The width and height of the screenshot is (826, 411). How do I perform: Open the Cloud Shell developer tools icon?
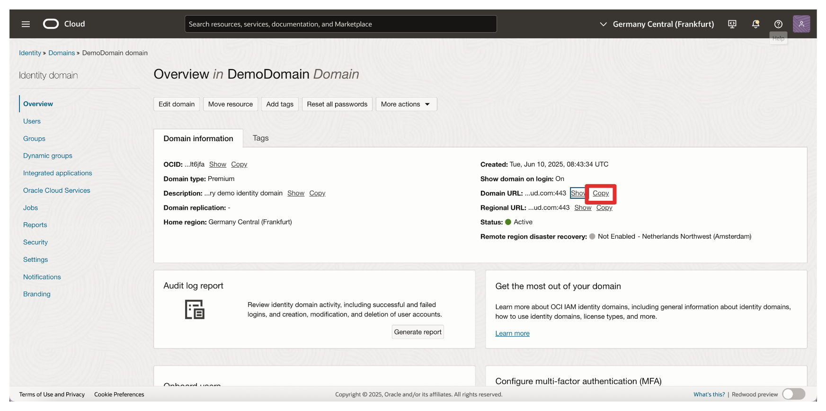(732, 24)
